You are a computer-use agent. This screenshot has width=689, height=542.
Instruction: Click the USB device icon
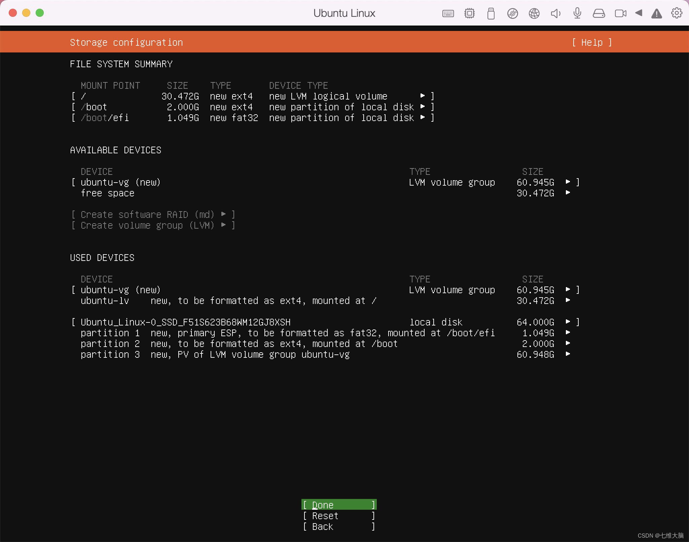pos(491,13)
